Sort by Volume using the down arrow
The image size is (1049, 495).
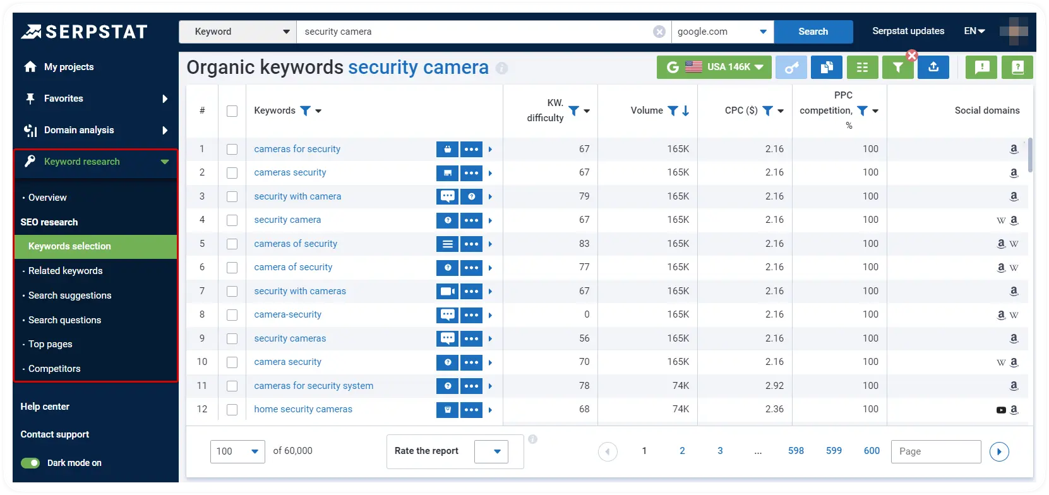[686, 110]
